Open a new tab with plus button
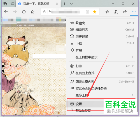The width and height of the screenshot is (140, 117). 64,4
